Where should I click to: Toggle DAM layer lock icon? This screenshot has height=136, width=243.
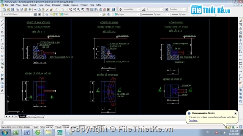coord(60,14)
